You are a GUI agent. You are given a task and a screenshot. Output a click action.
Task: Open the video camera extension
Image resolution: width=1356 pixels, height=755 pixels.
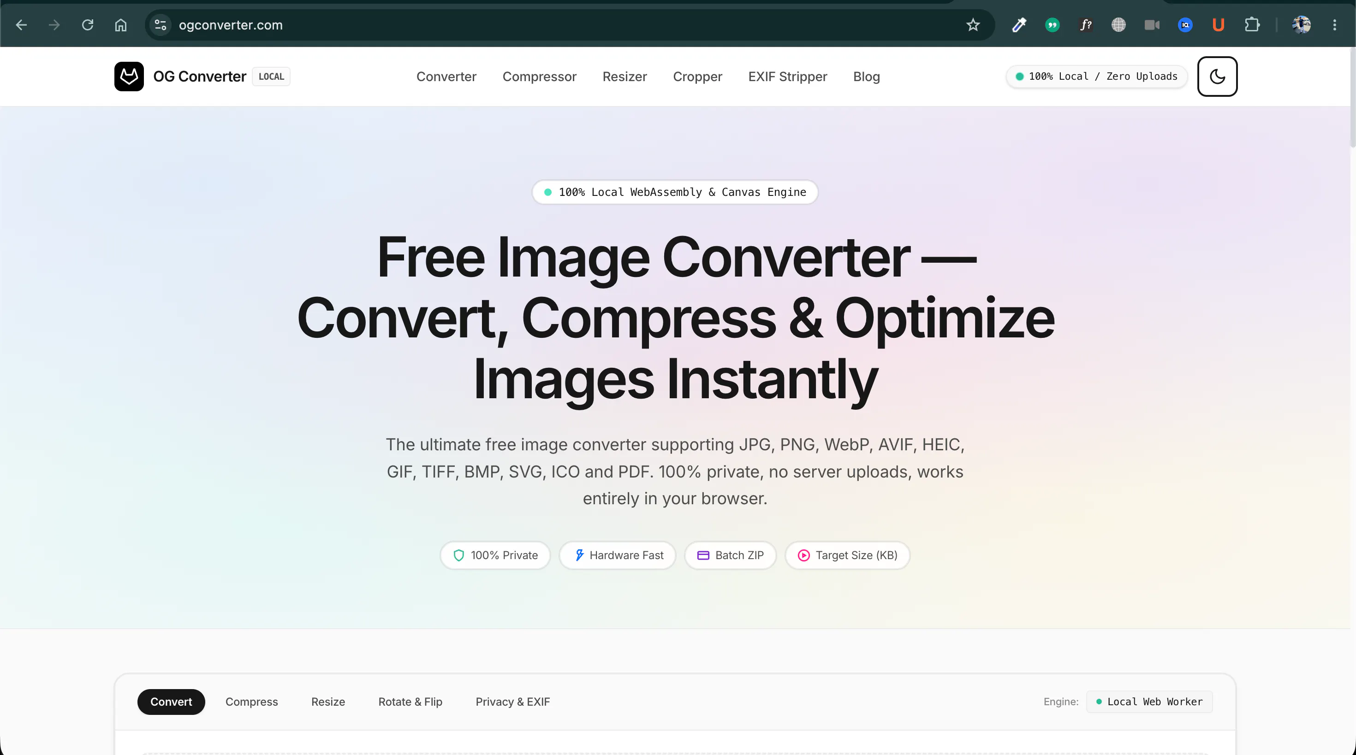1152,25
